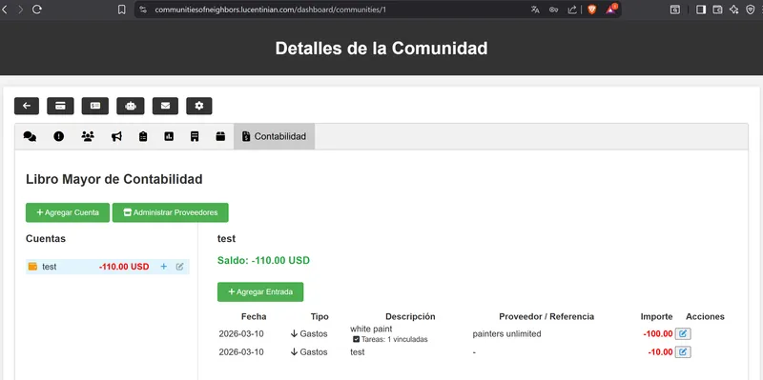Click the Acciones column header
Image resolution: width=763 pixels, height=380 pixels.
click(705, 316)
